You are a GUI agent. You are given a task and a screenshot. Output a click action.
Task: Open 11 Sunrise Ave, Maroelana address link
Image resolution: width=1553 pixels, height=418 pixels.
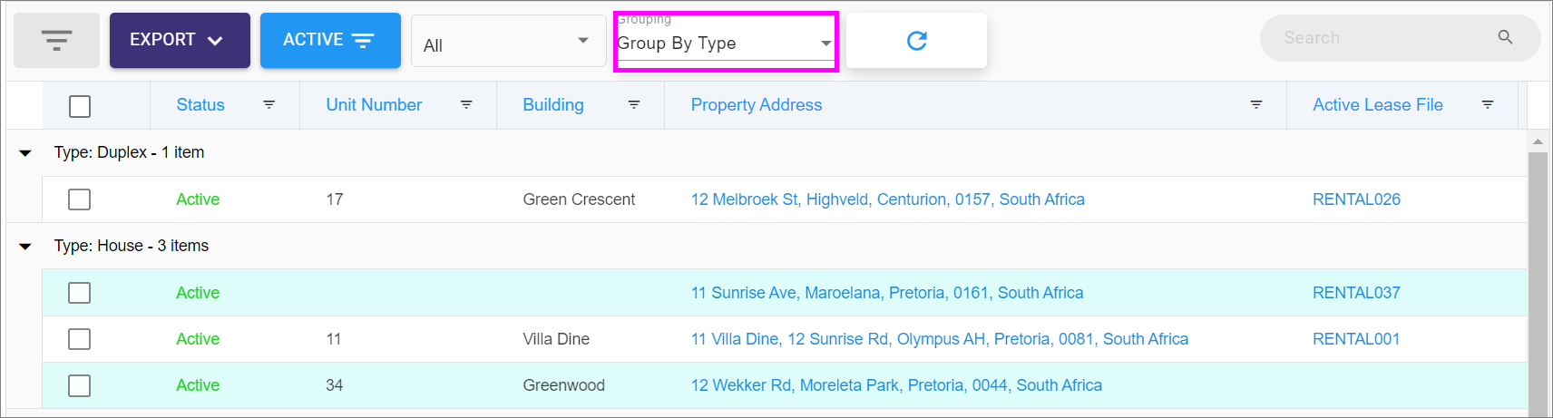(887, 293)
